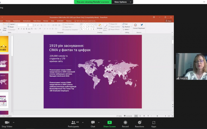
Task: Toggle the Notes pane
Action: point(119,116)
